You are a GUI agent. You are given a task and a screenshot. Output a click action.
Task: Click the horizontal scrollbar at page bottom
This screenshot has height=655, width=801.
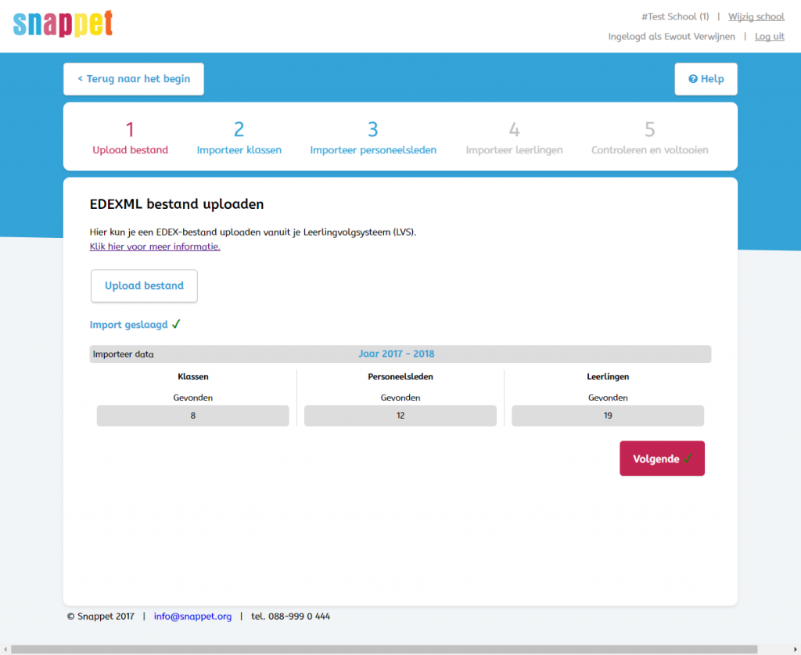pos(383,649)
